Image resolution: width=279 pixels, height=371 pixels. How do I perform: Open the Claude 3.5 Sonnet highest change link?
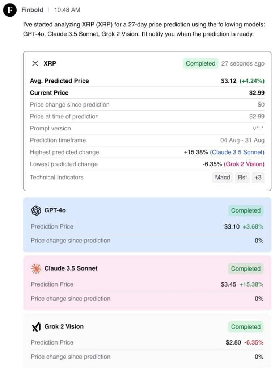coord(237,152)
